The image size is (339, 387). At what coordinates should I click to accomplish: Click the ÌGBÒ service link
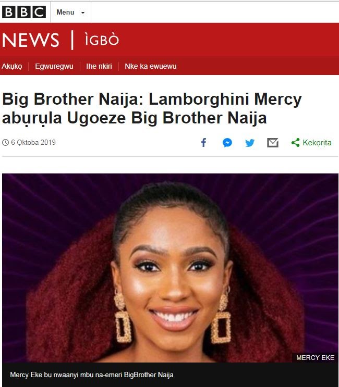[x=102, y=40]
